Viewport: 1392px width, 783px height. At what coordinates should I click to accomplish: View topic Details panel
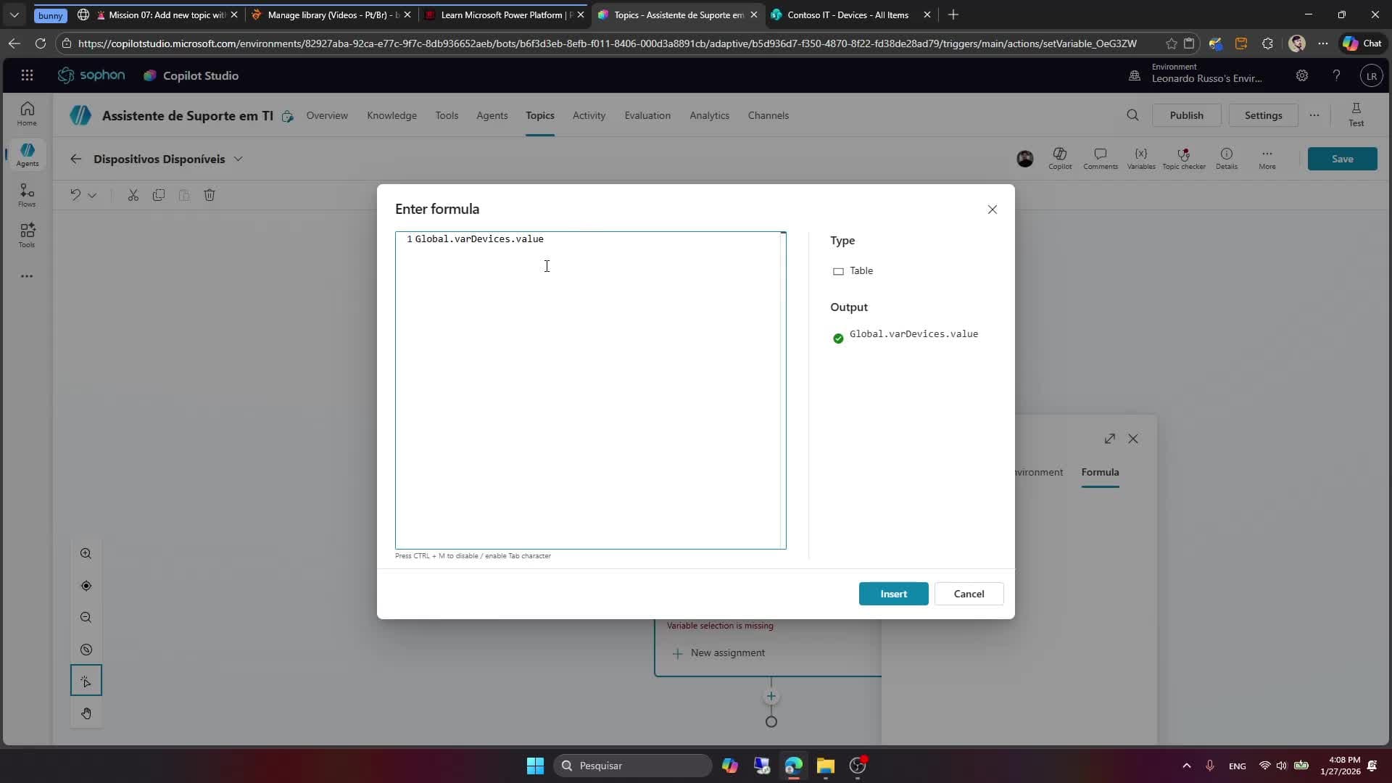coord(1227,158)
